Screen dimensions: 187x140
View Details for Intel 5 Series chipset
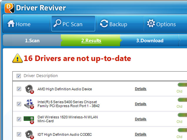(141, 104)
